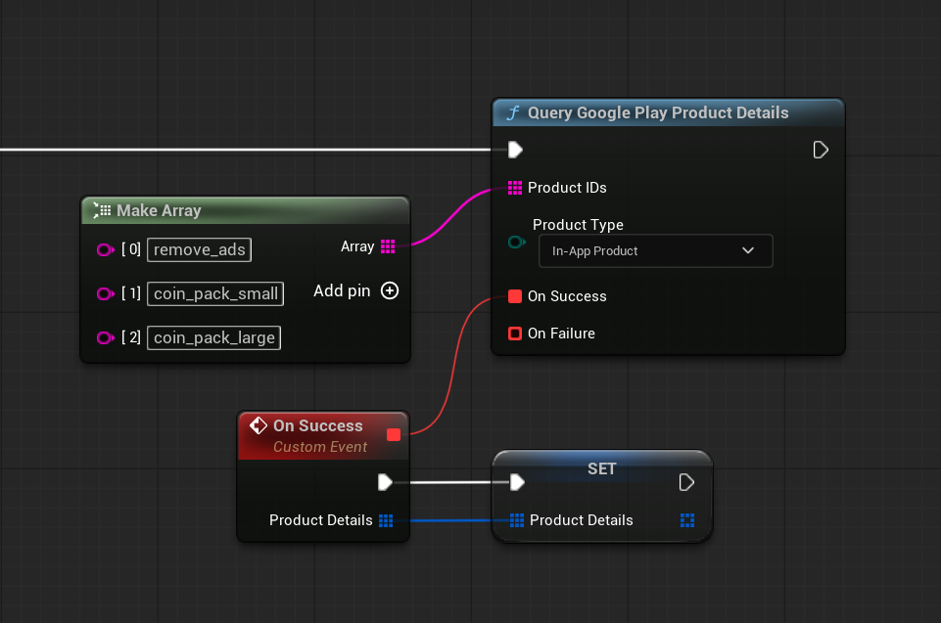Click the Product Type enum input pin

click(517, 243)
